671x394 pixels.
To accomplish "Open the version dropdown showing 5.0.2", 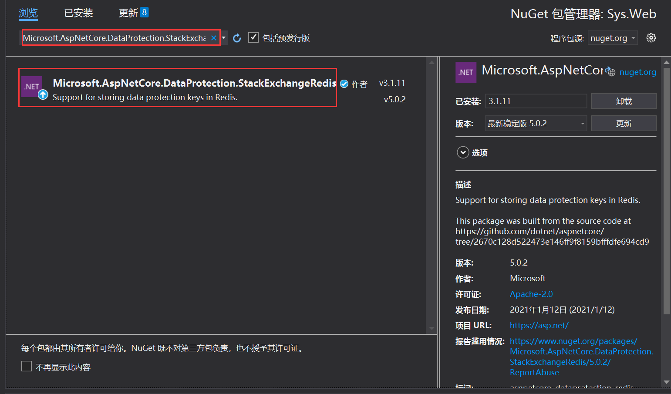I will click(536, 123).
